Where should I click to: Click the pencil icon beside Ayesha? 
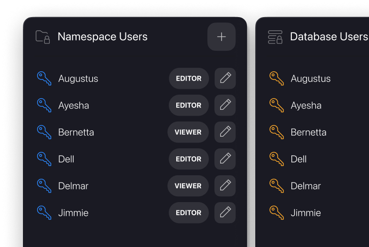pos(225,105)
